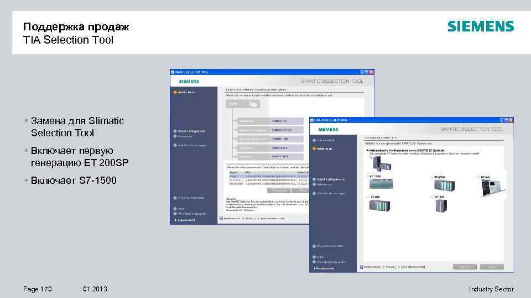Click the S7-1500 controller image
This screenshot has width=531, height=298.
click(x=444, y=185)
